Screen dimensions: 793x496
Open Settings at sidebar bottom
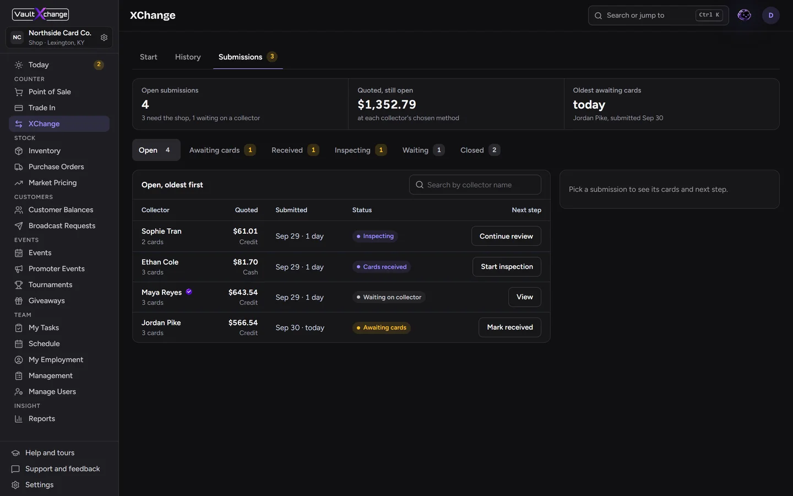pos(59,484)
